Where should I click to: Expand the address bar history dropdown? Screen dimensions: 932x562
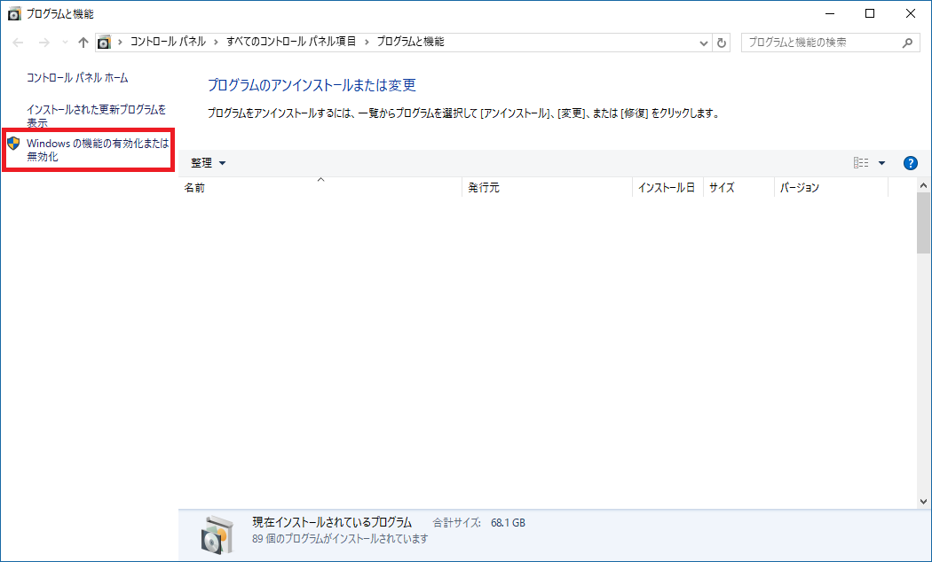704,43
